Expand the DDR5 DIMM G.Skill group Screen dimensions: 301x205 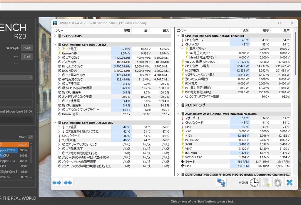coord(178,174)
